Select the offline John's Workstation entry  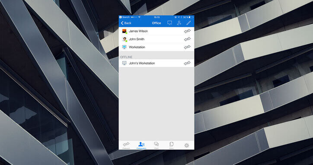point(156,63)
